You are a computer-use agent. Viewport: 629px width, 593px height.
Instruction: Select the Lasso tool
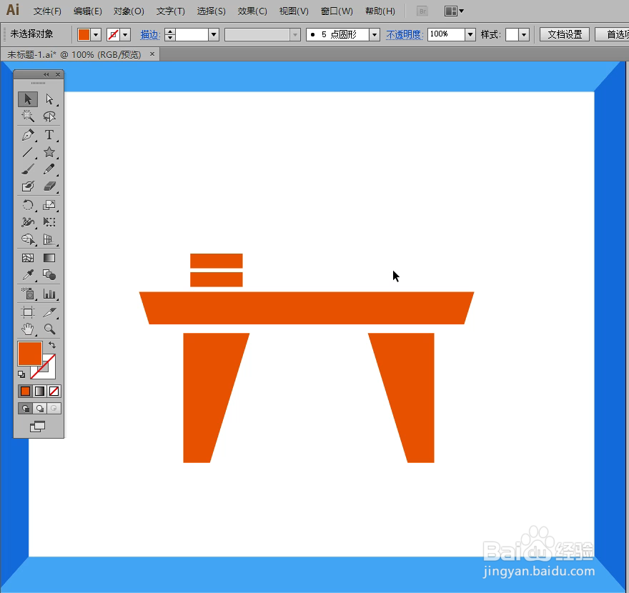pyautogui.click(x=49, y=116)
